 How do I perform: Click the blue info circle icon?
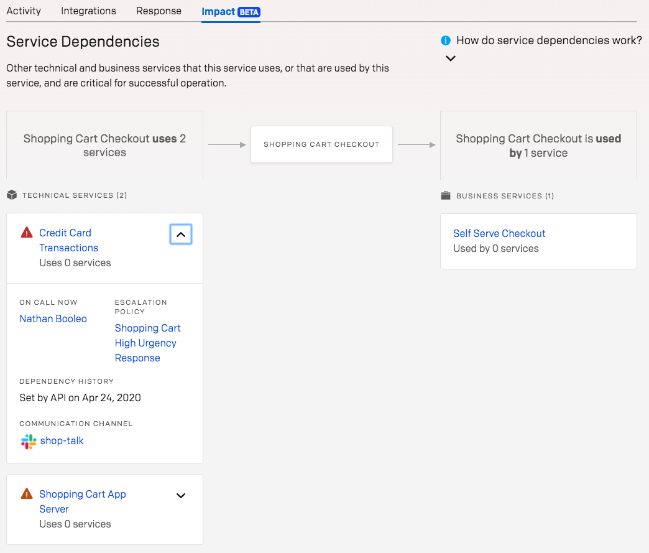[445, 40]
